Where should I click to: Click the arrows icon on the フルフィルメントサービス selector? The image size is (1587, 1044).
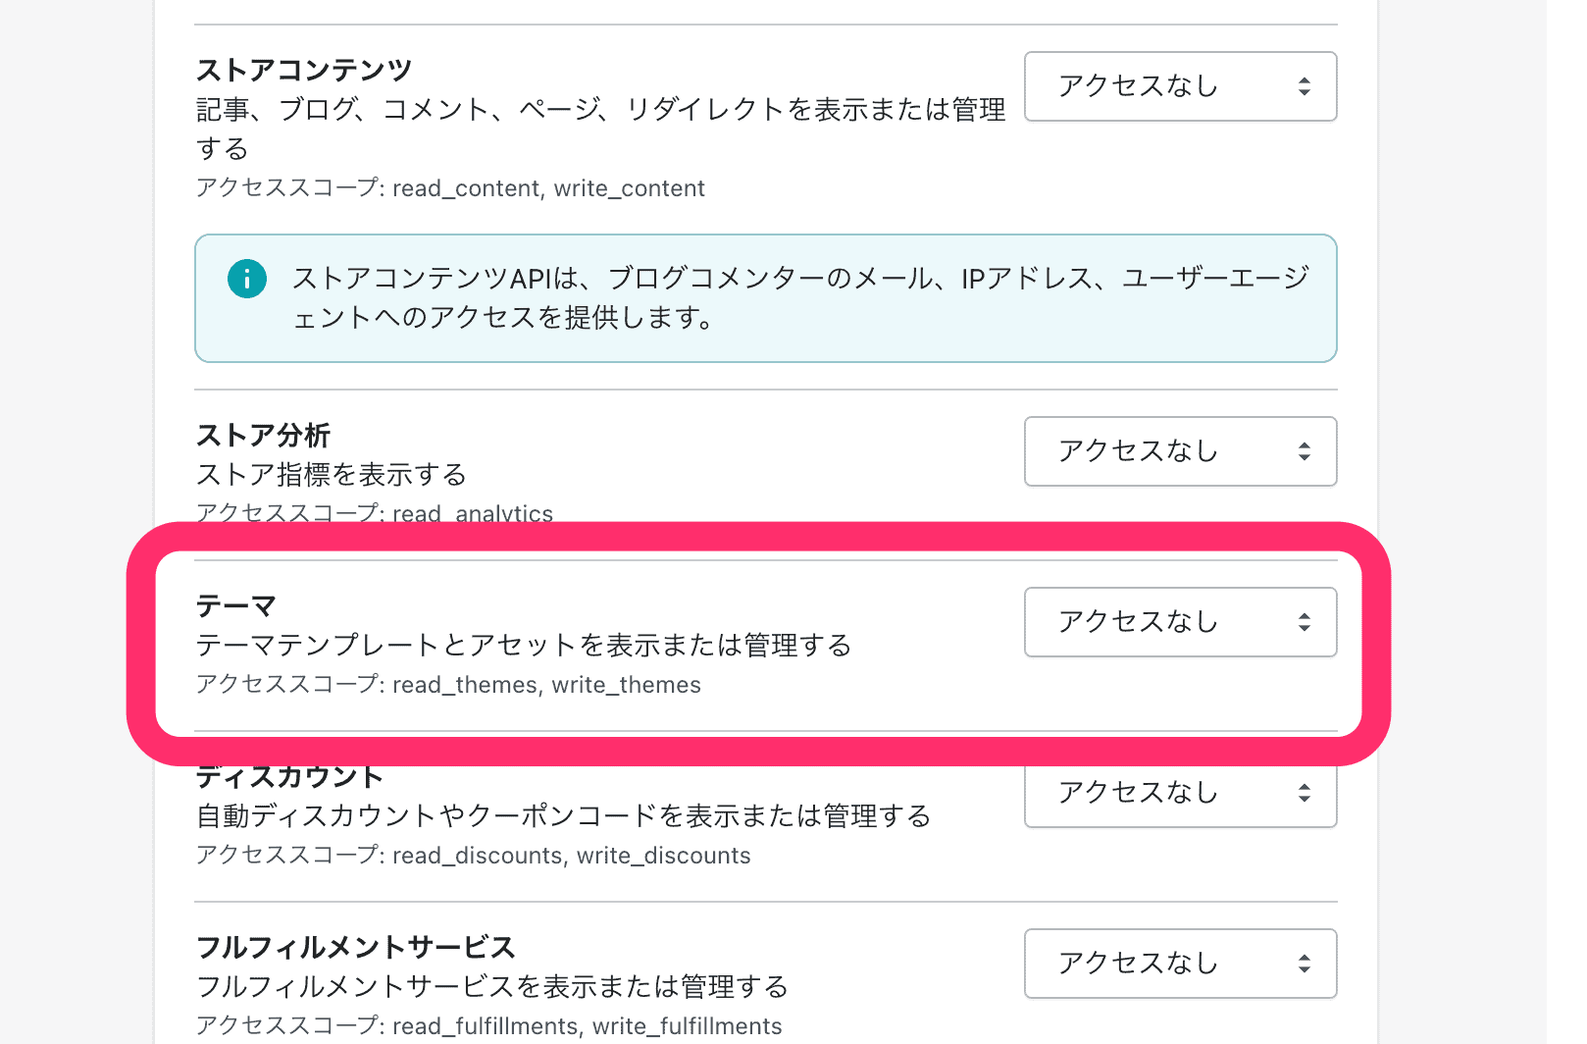coord(1304,964)
